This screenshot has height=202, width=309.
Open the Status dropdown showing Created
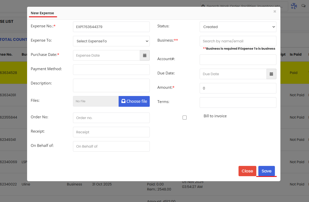coord(238,27)
